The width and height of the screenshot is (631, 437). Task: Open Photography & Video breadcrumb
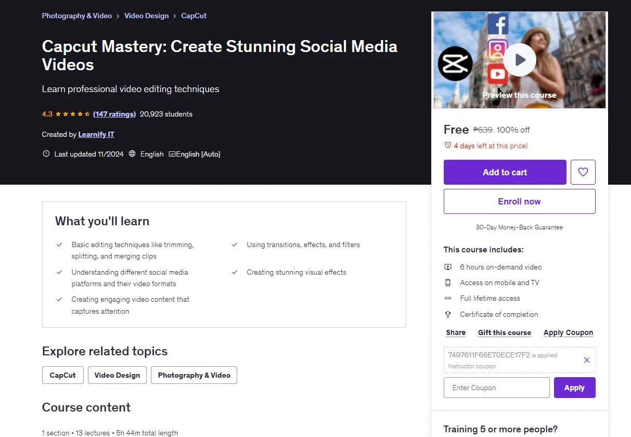(x=77, y=16)
